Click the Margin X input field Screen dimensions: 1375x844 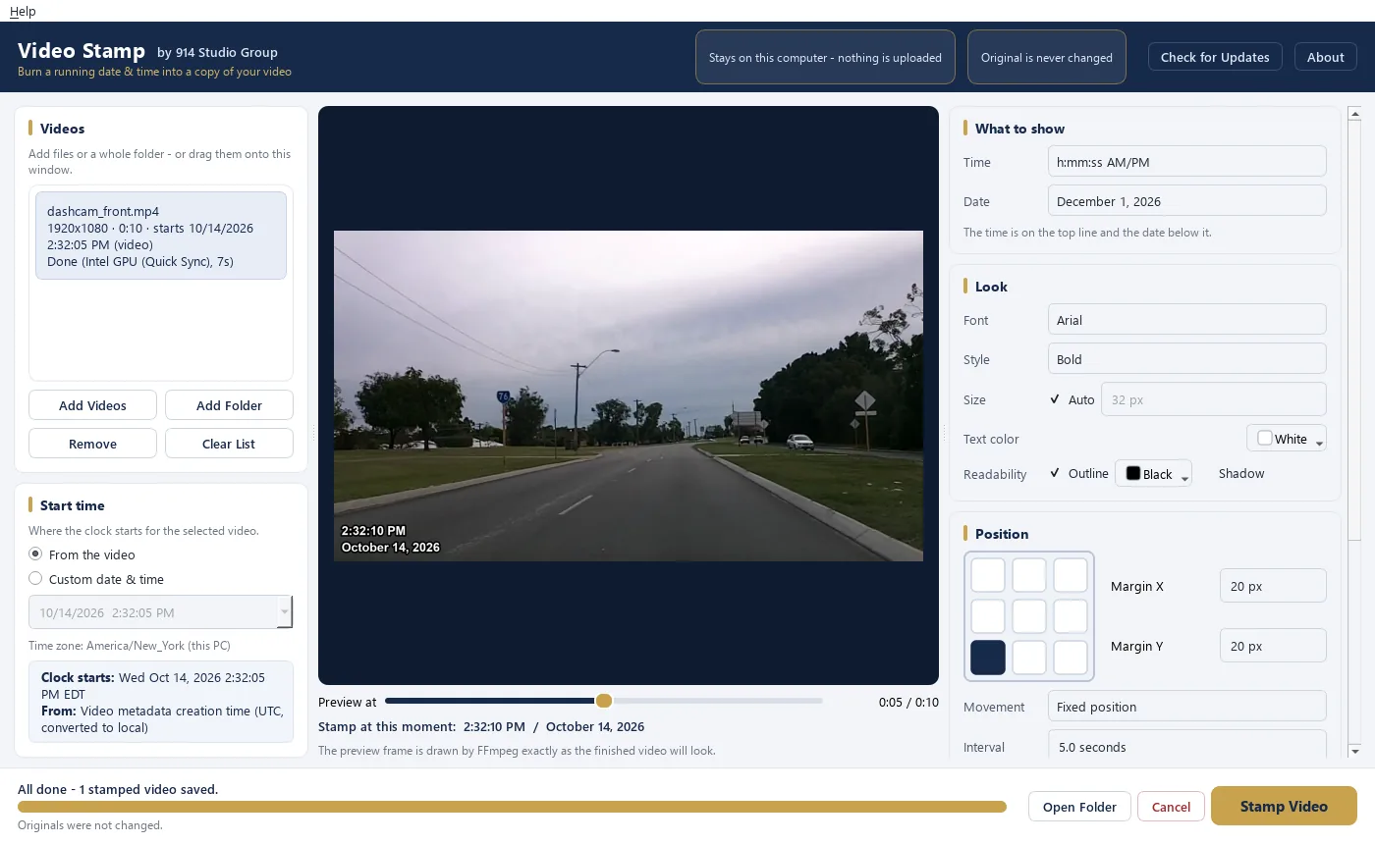(x=1273, y=586)
